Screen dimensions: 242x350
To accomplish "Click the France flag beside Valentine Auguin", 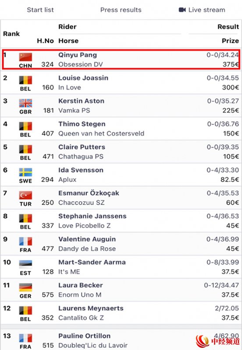I will coord(25,241).
